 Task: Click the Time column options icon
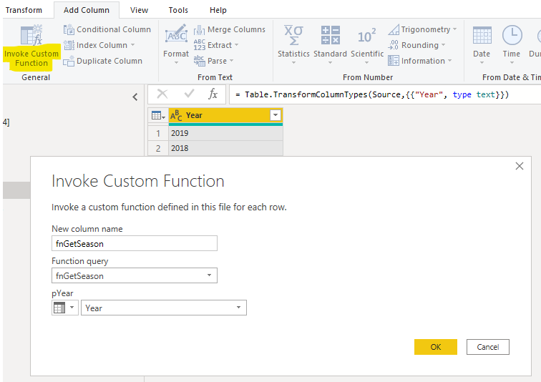pos(512,35)
